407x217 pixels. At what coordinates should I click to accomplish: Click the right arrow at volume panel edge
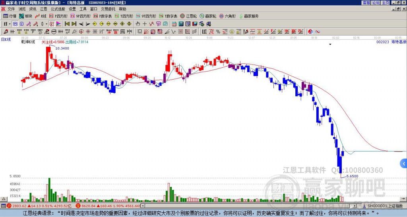point(404,199)
